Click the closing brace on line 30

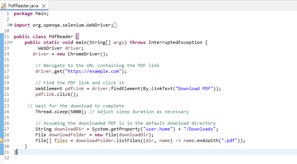[26, 146]
